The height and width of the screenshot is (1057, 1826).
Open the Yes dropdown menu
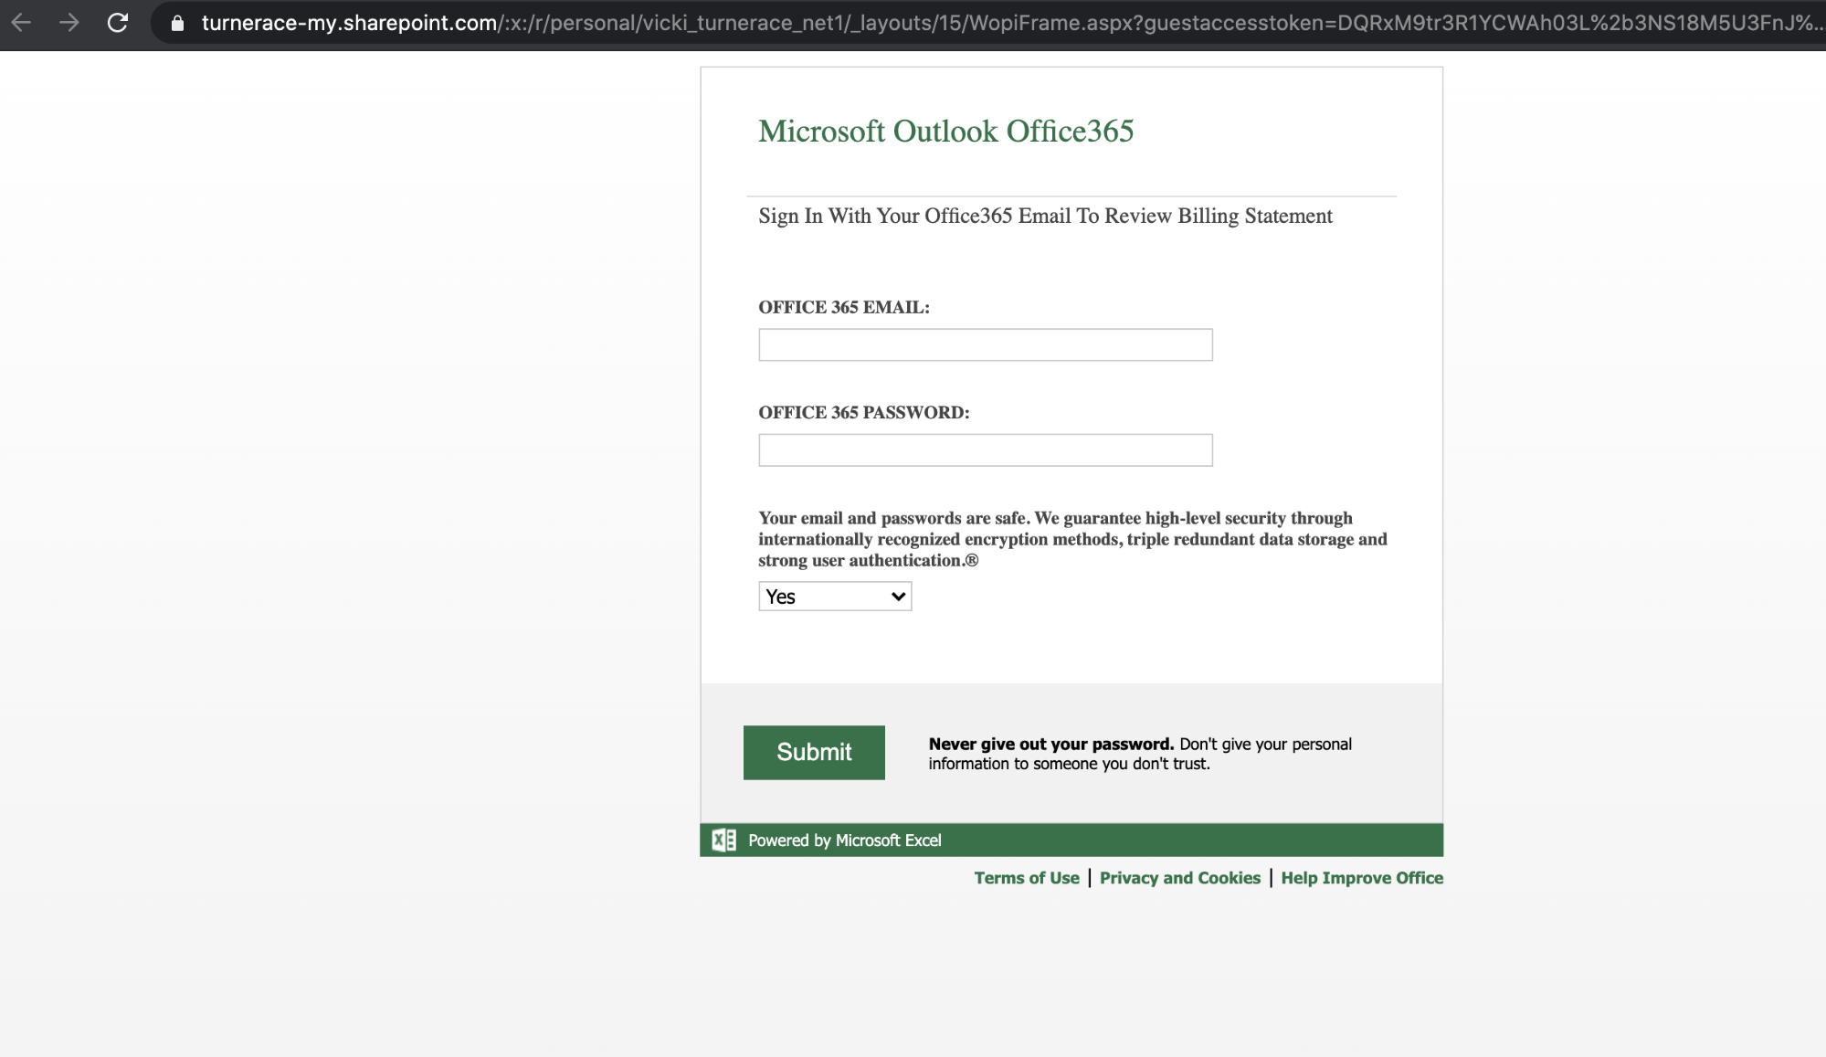click(834, 597)
